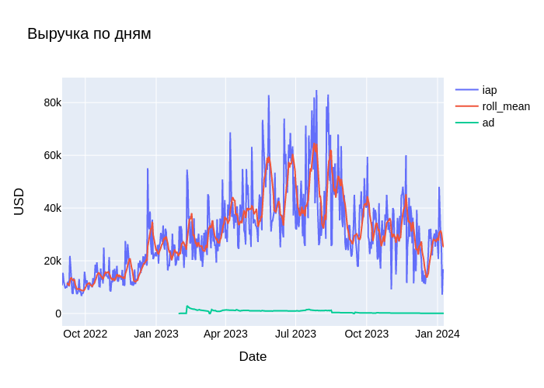The image size is (544, 388).
Task: Click the red roll_mean legend line swatch
Action: point(466,106)
